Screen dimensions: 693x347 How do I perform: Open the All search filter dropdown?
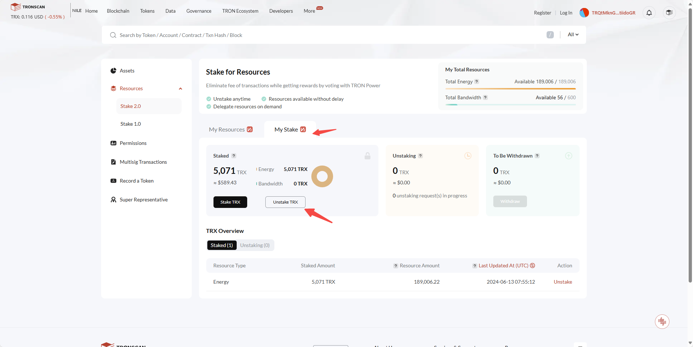pos(573,34)
